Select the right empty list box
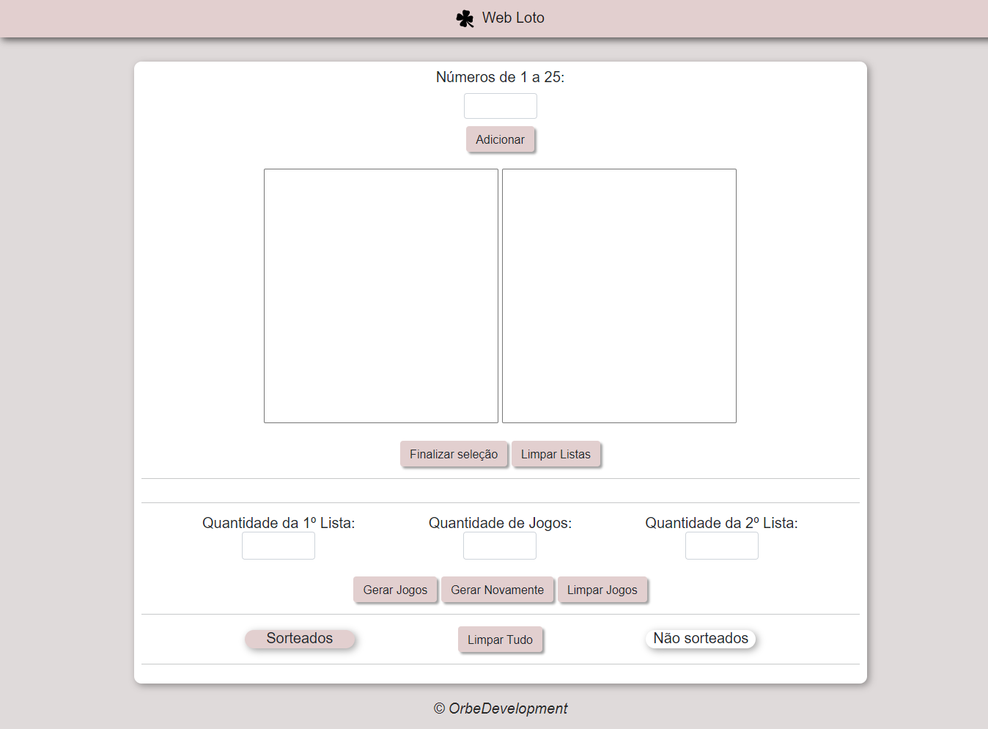Image resolution: width=988 pixels, height=729 pixels. click(619, 296)
